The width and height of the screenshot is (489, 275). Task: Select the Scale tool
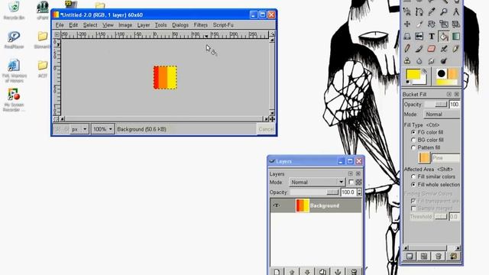pos(443,24)
